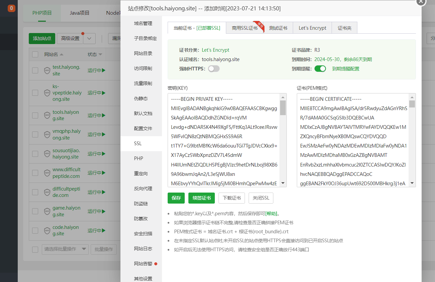Image resolution: width=435 pixels, height=282 pixels.
Task: Open the 请选择批量操作 dropdown
Action: point(65,249)
